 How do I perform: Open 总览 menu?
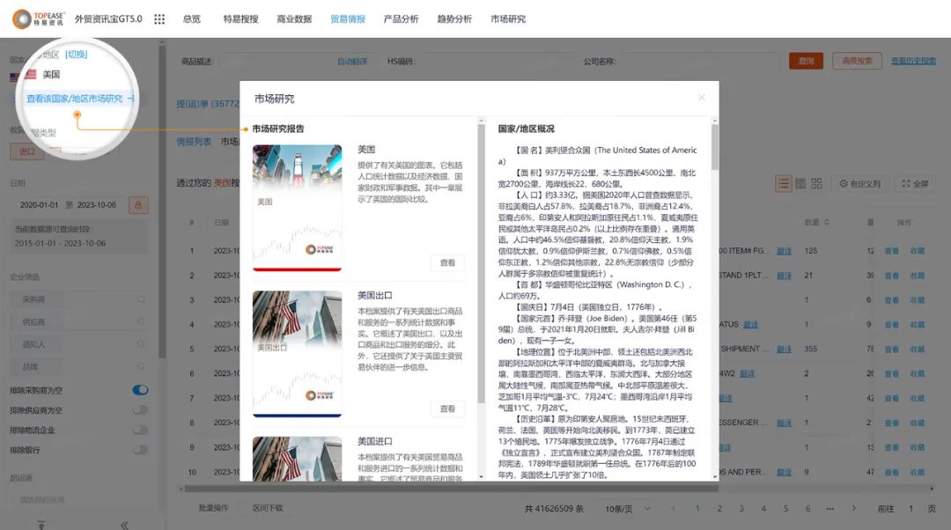(x=192, y=18)
